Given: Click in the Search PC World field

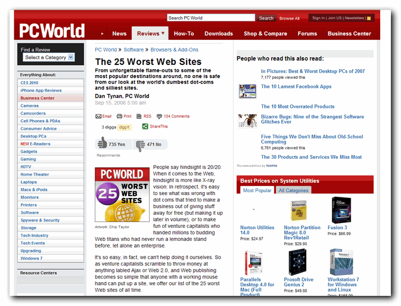Looking at the screenshot, I should (211, 18).
